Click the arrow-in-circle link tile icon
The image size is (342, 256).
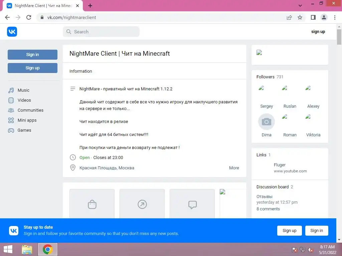142,204
